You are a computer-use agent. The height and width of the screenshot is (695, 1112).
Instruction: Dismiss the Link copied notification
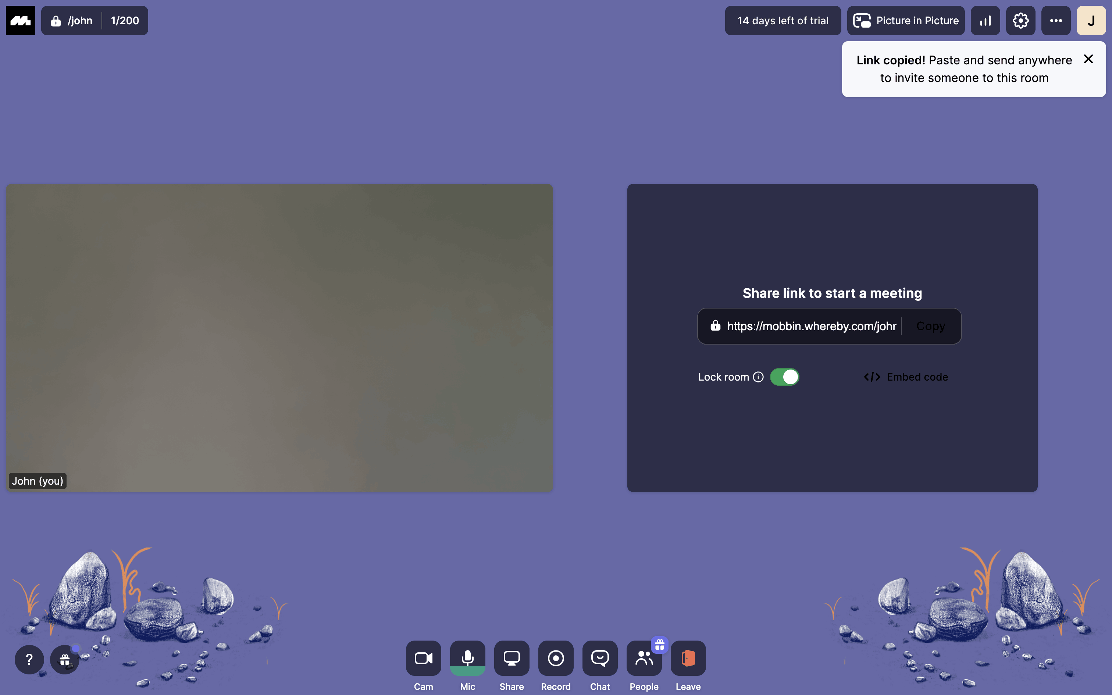(1088, 59)
